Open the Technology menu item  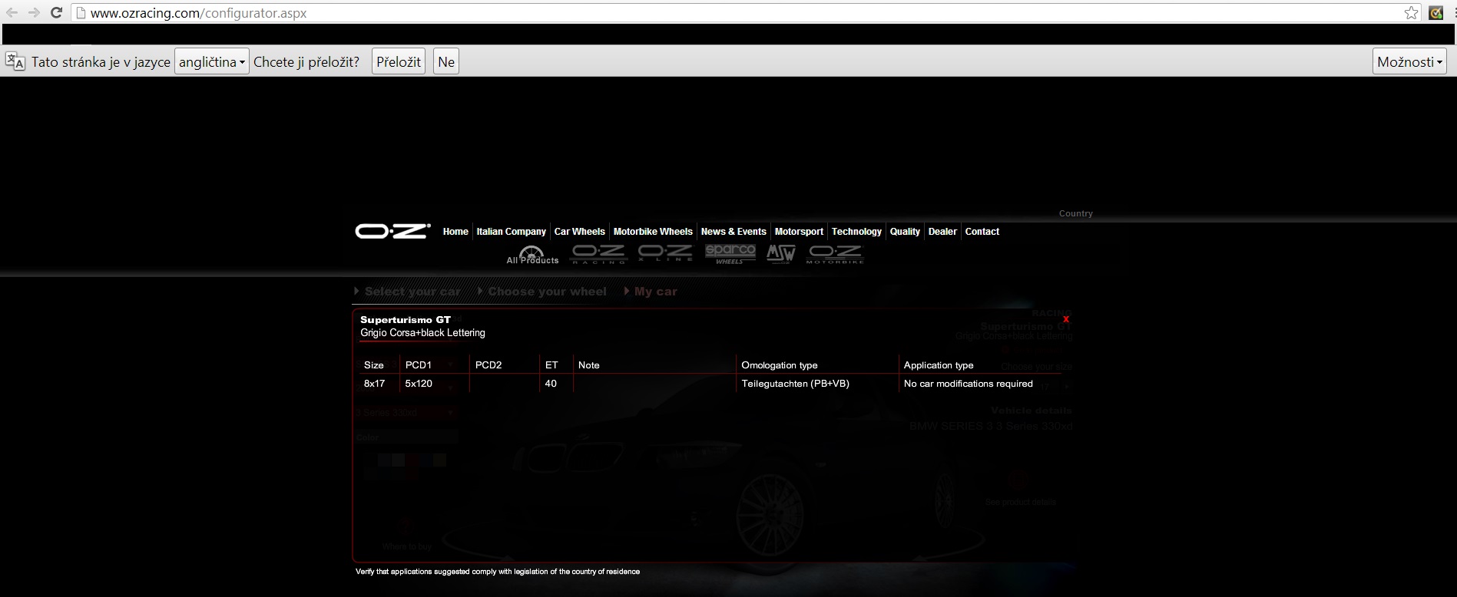(856, 232)
